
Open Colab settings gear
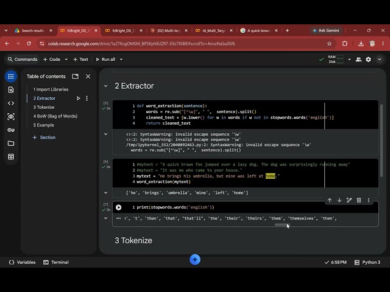coord(368,60)
